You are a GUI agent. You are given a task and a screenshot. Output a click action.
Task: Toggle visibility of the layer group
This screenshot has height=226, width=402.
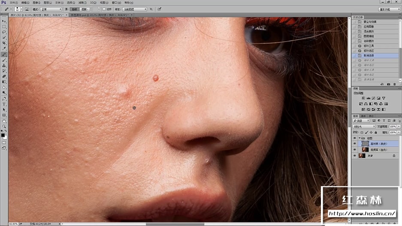(x=355, y=138)
